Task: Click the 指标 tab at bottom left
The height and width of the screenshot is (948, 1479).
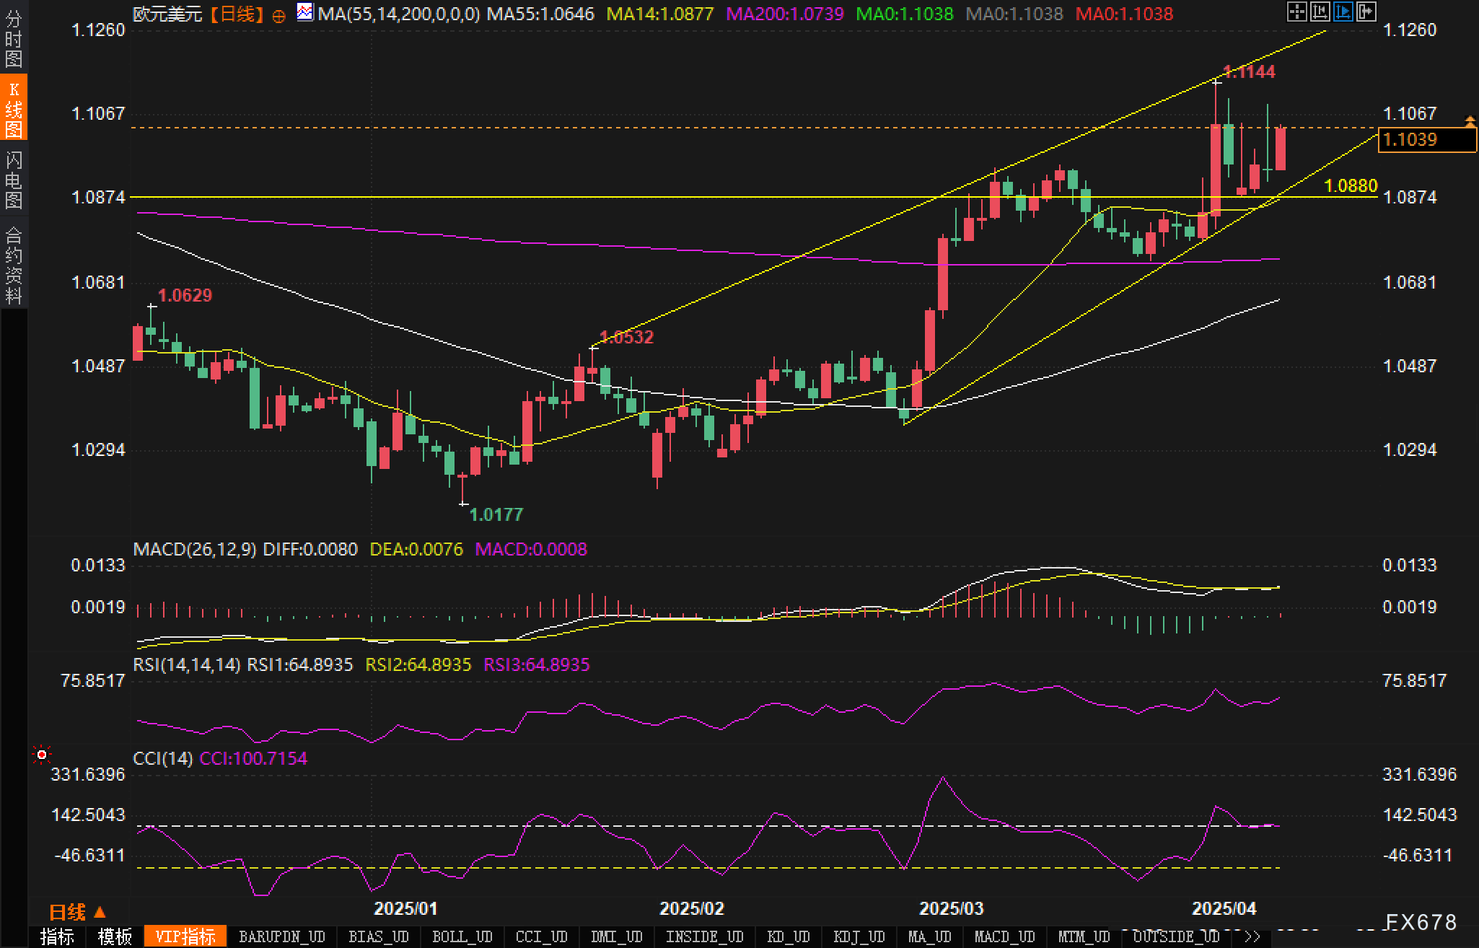Action: [58, 936]
